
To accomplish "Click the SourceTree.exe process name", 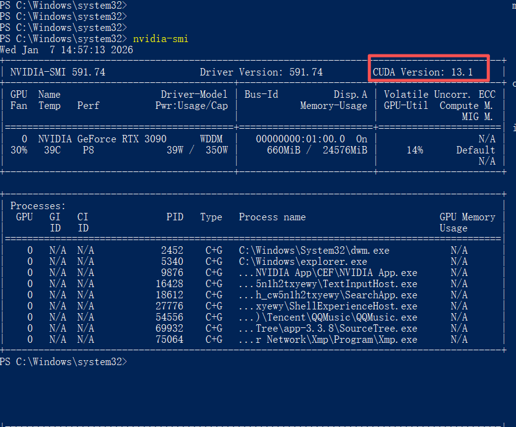I will 328,329.
